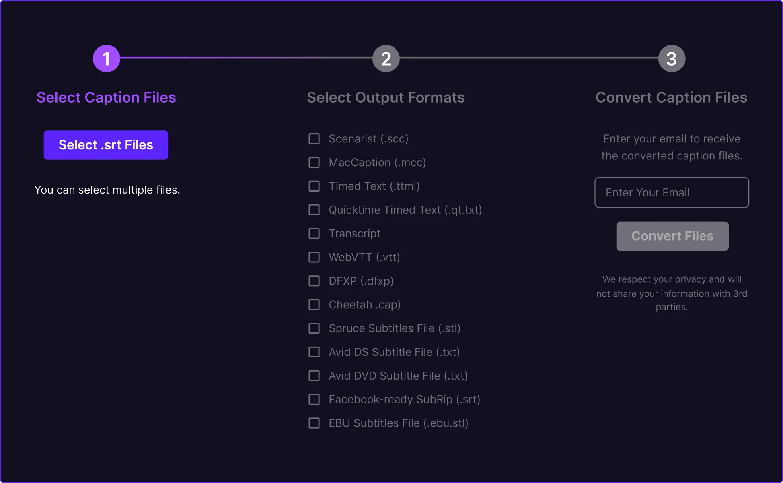Enable EBU Subtitles File output
783x483 pixels.
[314, 423]
